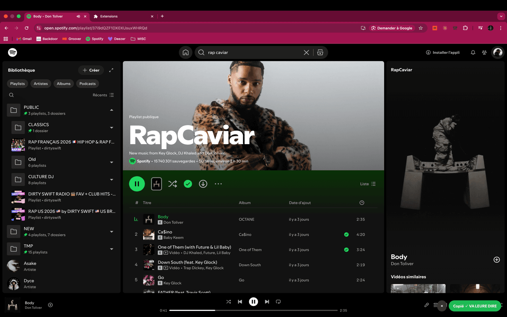
Task: Open the Récents sort dropdown
Action: point(103,95)
